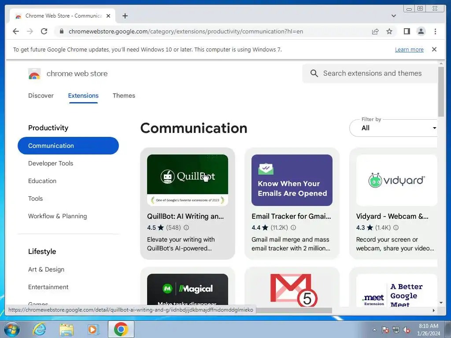The image size is (451, 338).
Task: Open the Entertainment category
Action: 48,287
